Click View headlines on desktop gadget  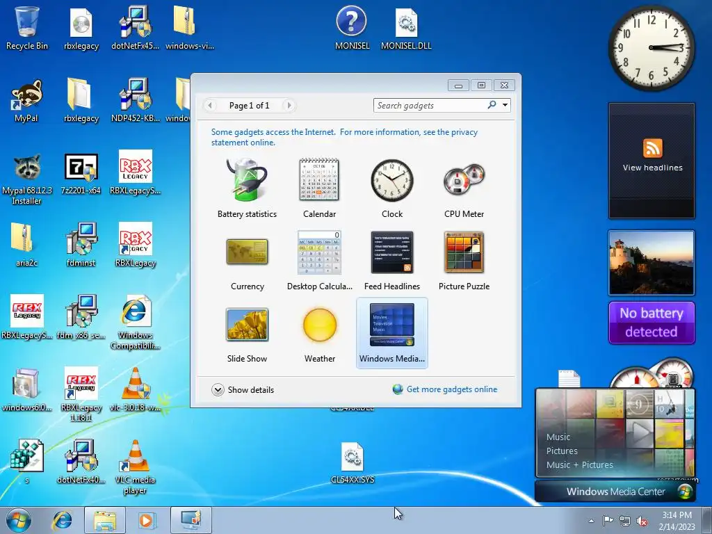(x=652, y=168)
